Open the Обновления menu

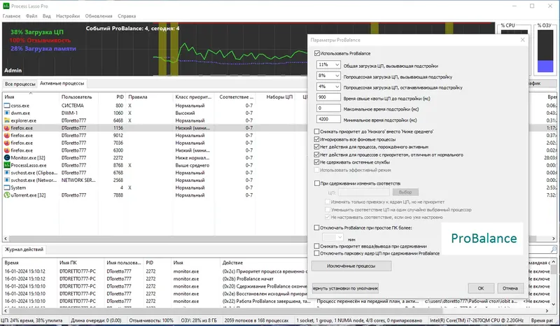[x=99, y=16]
